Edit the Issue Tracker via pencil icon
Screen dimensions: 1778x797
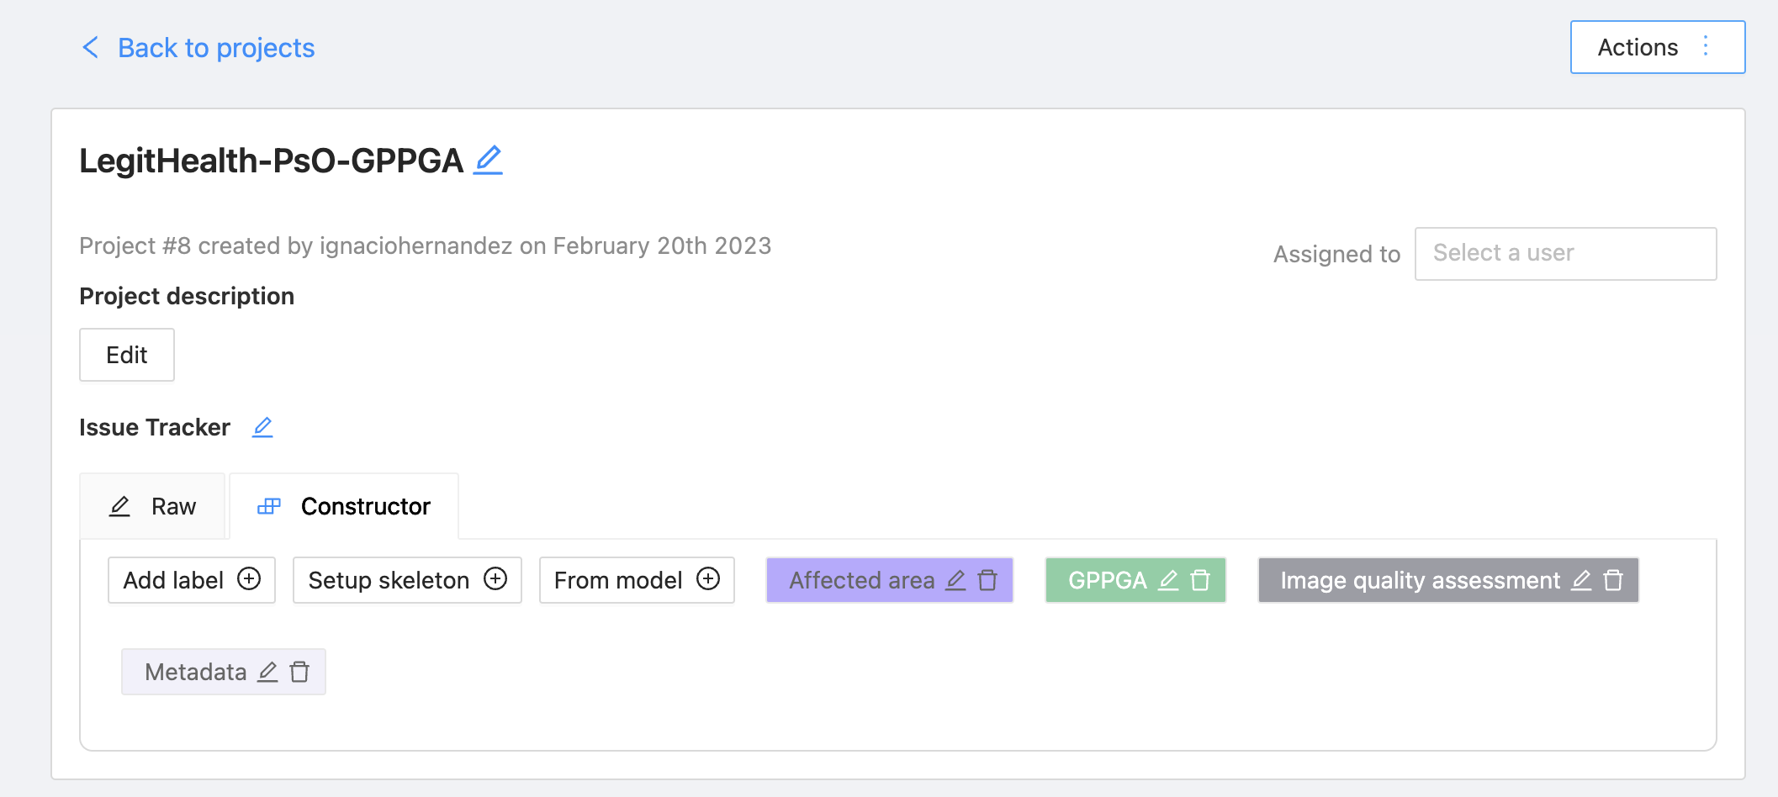point(262,427)
